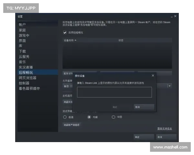The width and height of the screenshot is (194, 155).
Task: Select the 高速 streaming radio button
Action: [x=65, y=117]
